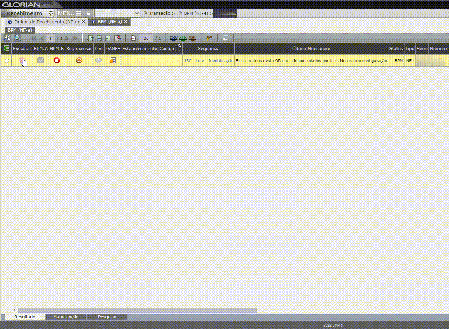Image resolution: width=449 pixels, height=329 pixels.
Task: Switch to the Manutenção tab
Action: [x=65, y=317]
